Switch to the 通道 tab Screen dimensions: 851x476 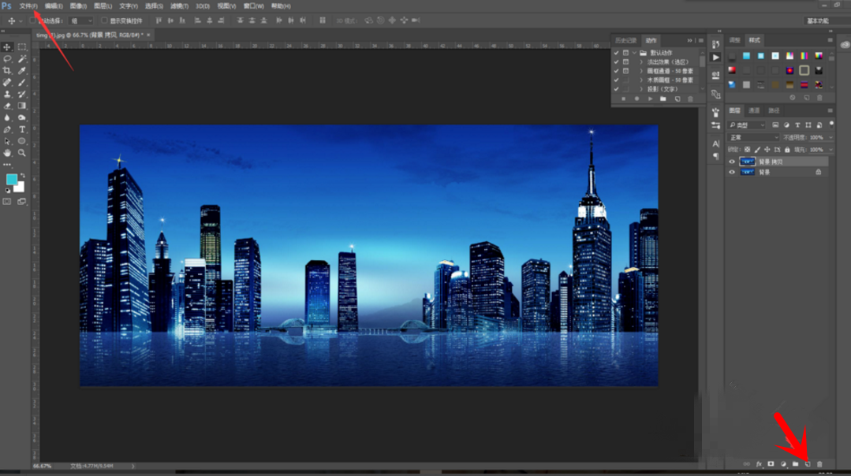(754, 110)
